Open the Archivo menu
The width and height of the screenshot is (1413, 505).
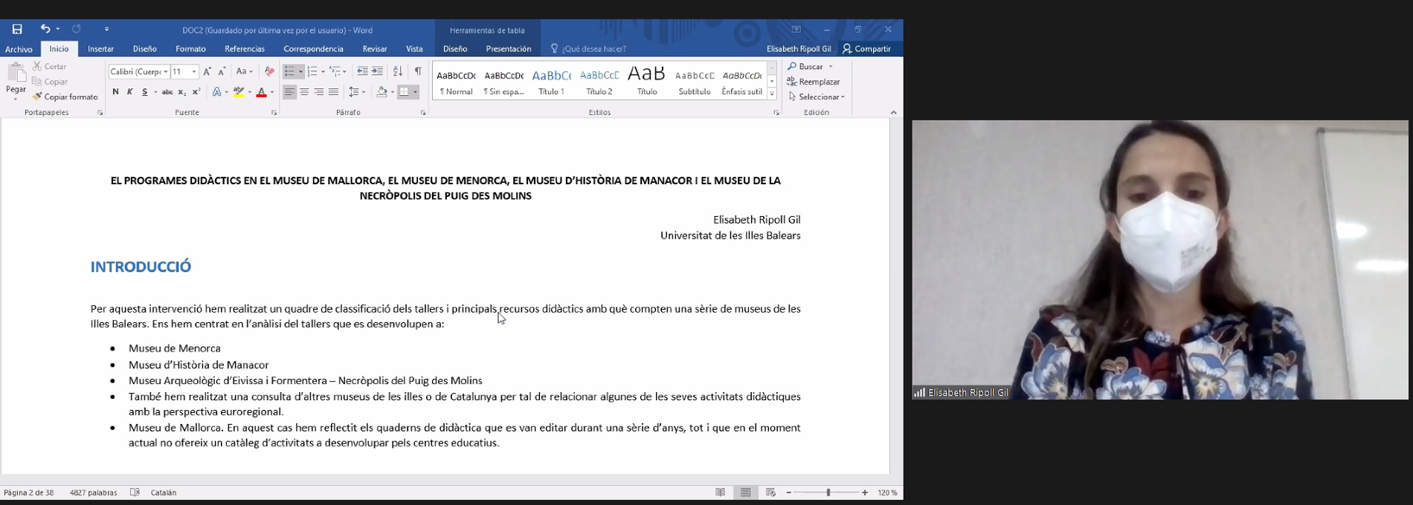coord(19,49)
